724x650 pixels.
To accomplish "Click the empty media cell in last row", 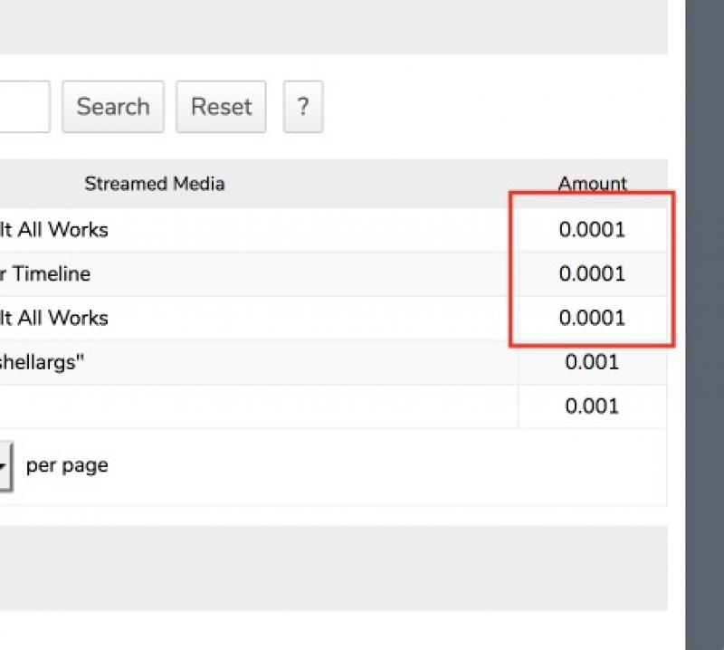I will click(x=253, y=406).
